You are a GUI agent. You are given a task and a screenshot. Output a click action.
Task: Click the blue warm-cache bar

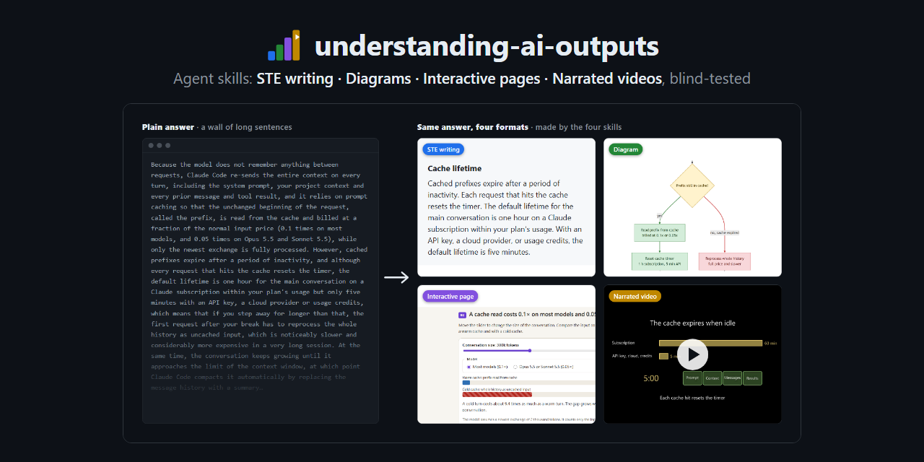click(x=466, y=383)
